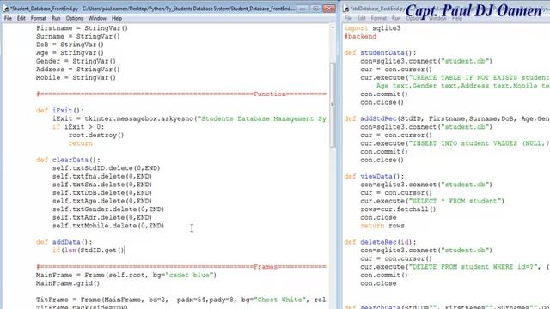The height and width of the screenshot is (309, 550).
Task: Click 'def studentData():' in BackEnd window
Action: (380, 53)
